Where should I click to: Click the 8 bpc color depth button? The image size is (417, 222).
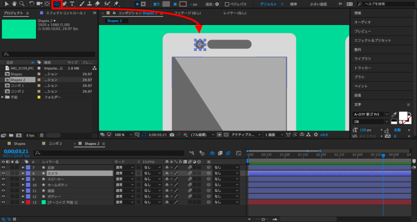pyautogui.click(x=31, y=135)
